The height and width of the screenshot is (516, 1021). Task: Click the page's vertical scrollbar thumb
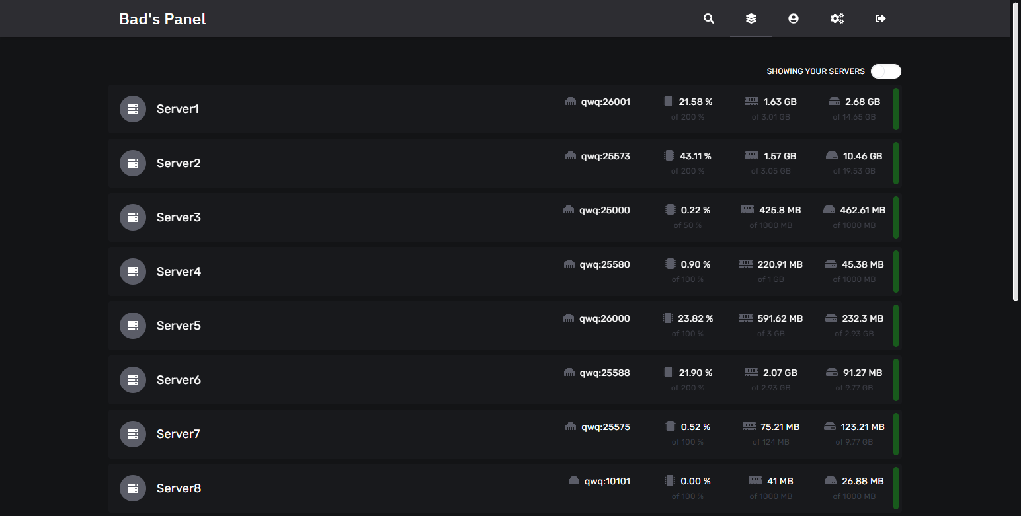1016,151
